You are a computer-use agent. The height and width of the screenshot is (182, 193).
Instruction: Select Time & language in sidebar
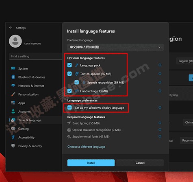click(x=35, y=120)
